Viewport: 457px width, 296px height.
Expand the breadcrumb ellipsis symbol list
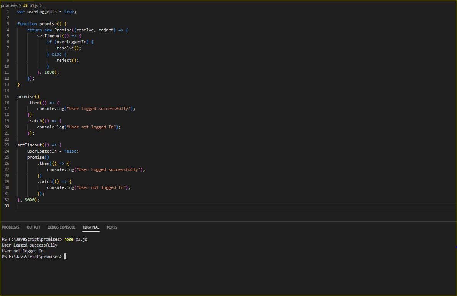pyautogui.click(x=45, y=6)
